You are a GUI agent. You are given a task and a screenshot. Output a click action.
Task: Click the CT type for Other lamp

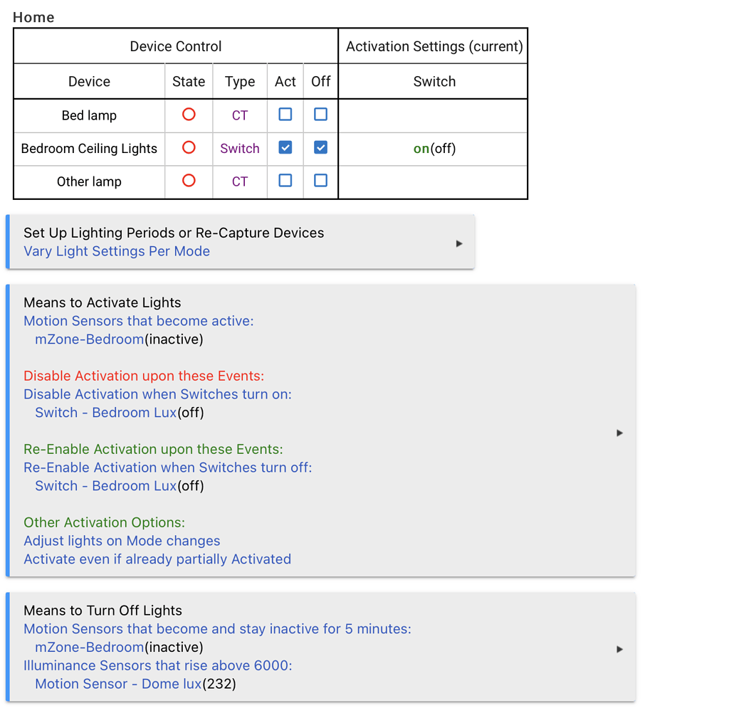(x=240, y=181)
